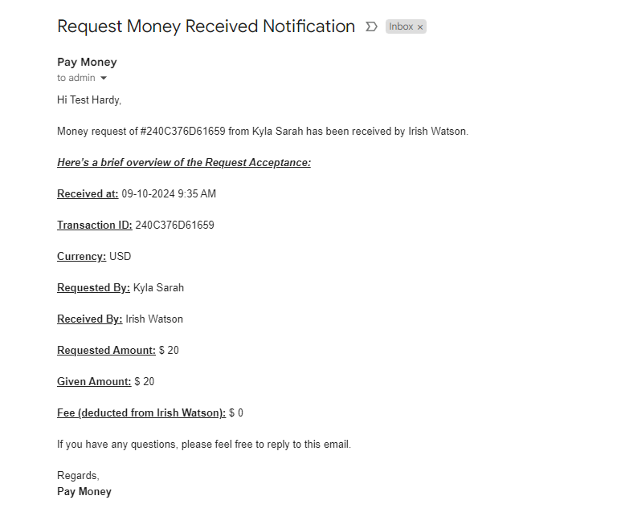Remove the Inbox label with its x

click(420, 27)
